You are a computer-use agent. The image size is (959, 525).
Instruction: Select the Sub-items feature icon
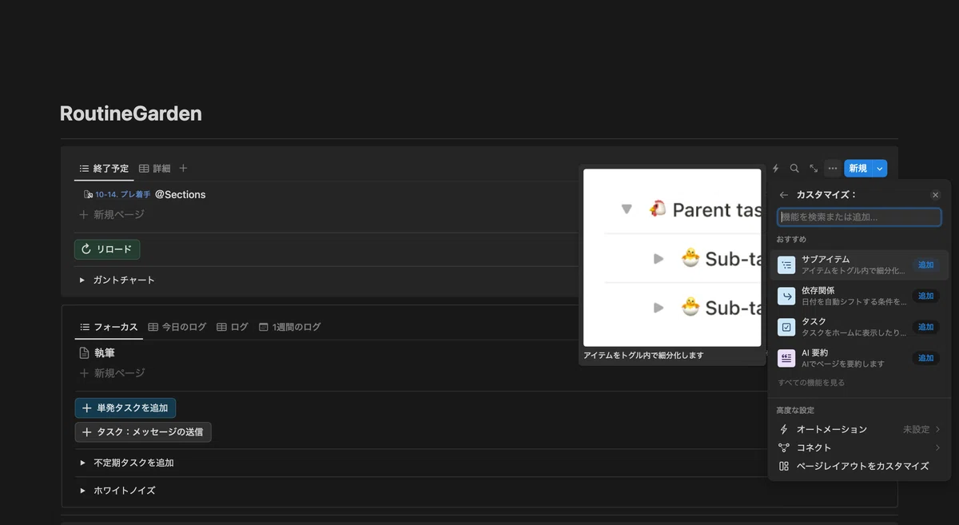(x=786, y=264)
